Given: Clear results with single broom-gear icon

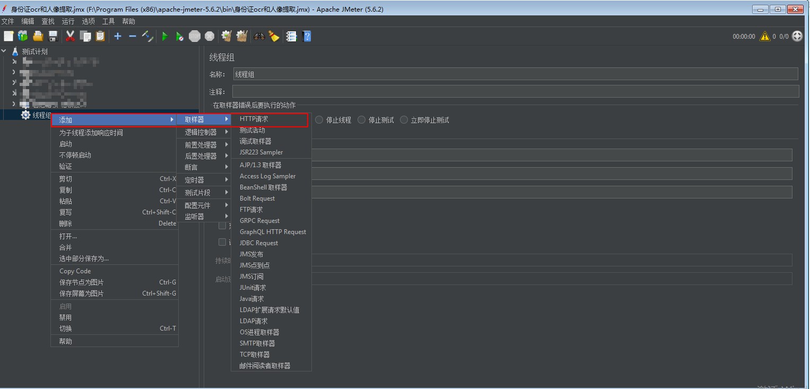Looking at the screenshot, I should (227, 36).
